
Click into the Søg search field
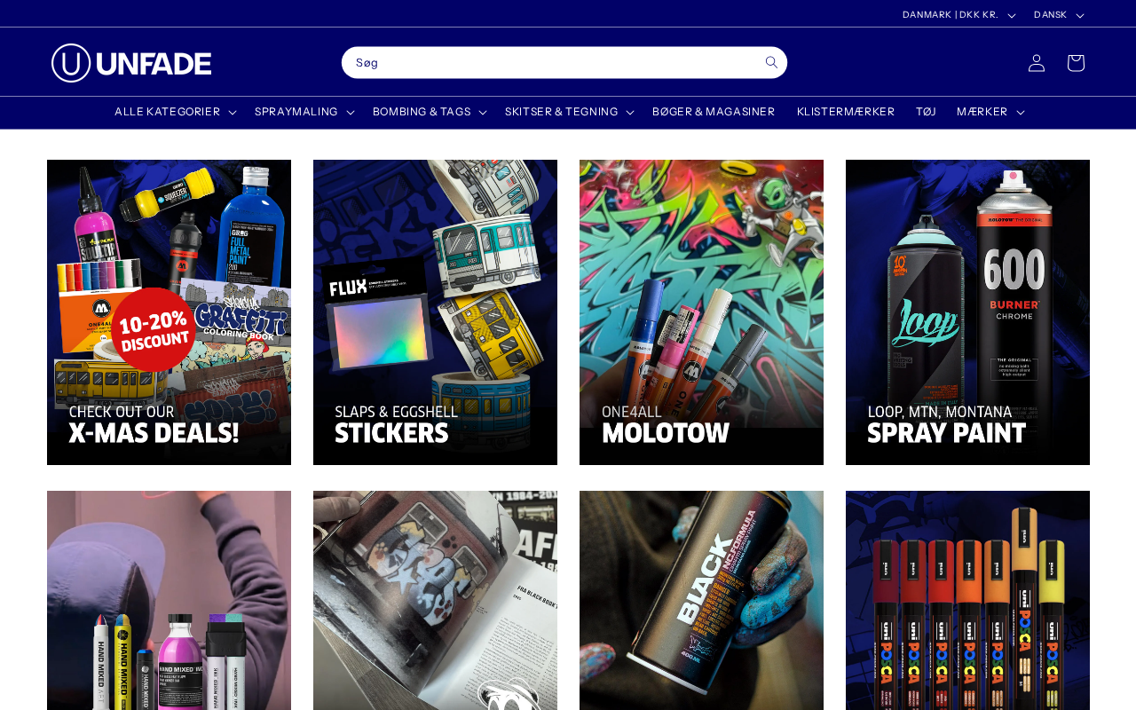[x=548, y=62]
